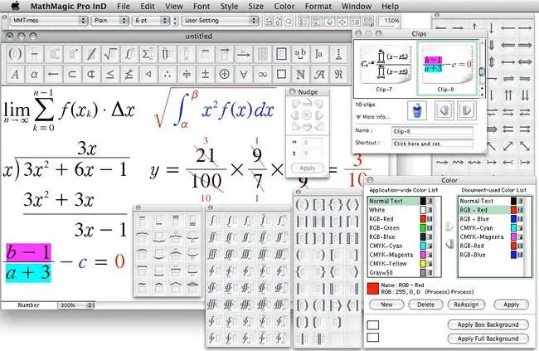Open the Window menu
Viewport: 539px width, 351px height.
(357, 6)
